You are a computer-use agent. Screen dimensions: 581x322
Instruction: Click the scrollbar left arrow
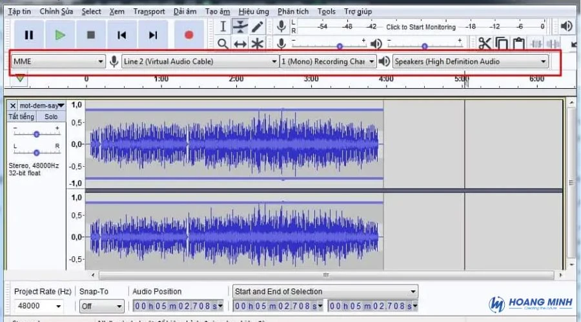tap(92, 275)
